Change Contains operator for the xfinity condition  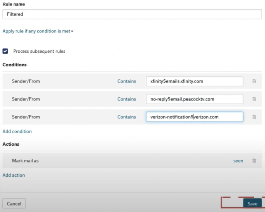[x=127, y=81]
